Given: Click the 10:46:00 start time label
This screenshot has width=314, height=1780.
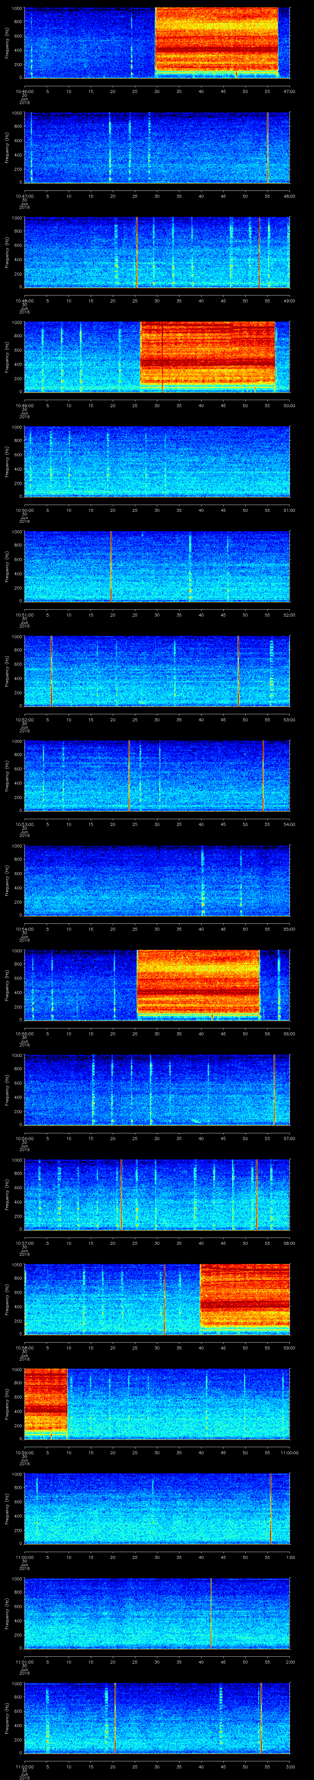Looking at the screenshot, I should point(25,91).
